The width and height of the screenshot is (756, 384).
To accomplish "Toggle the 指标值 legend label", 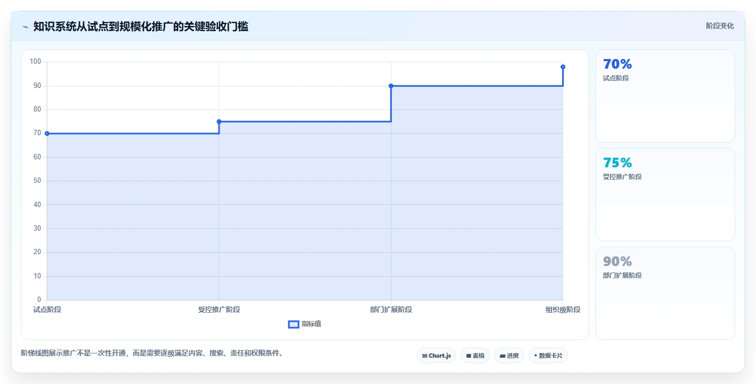I will 311,324.
